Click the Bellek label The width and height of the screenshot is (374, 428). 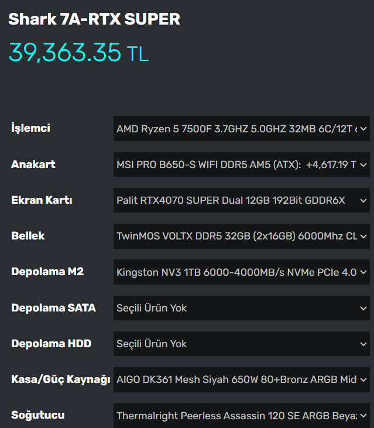click(x=28, y=236)
